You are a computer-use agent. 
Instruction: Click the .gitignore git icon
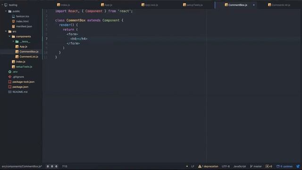[x=10, y=76]
